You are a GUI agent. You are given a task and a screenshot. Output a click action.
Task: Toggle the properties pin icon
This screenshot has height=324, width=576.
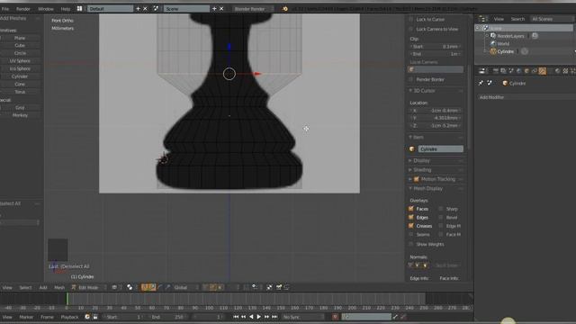(x=481, y=84)
